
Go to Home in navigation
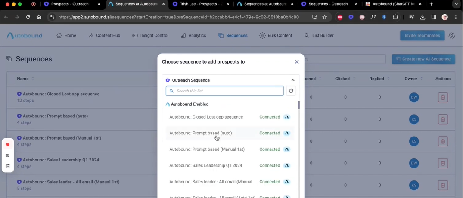point(66,35)
